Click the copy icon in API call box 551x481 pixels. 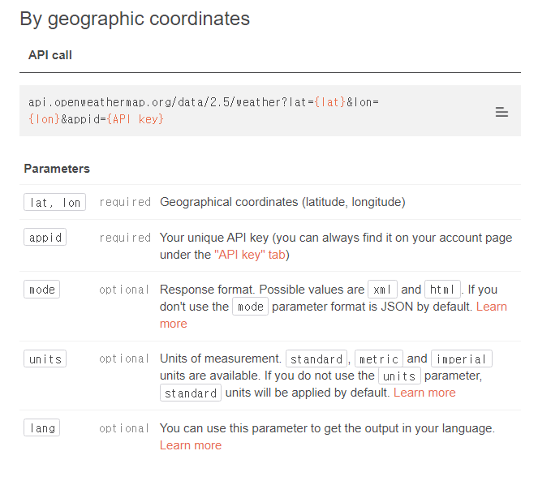coord(501,112)
